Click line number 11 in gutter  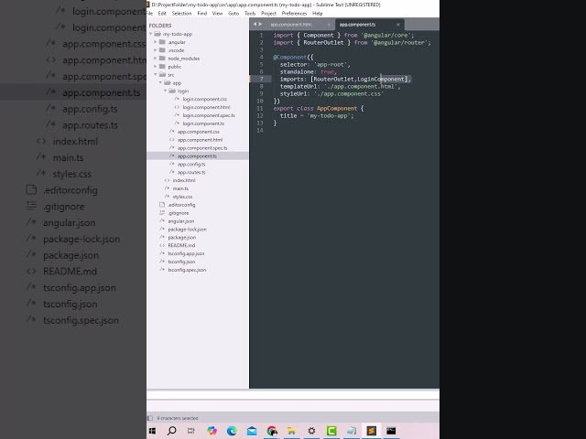[260, 108]
